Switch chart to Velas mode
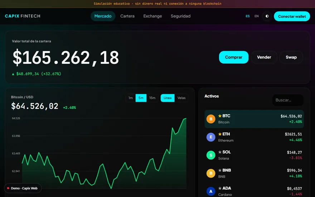315x197 pixels. (181, 98)
